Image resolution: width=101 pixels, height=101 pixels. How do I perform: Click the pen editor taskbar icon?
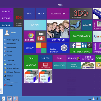click(3, 99)
